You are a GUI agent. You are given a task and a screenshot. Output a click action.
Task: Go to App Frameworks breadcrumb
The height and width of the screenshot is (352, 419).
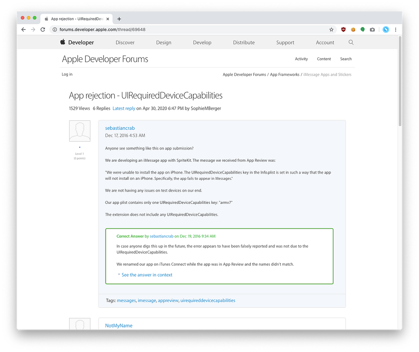point(285,74)
